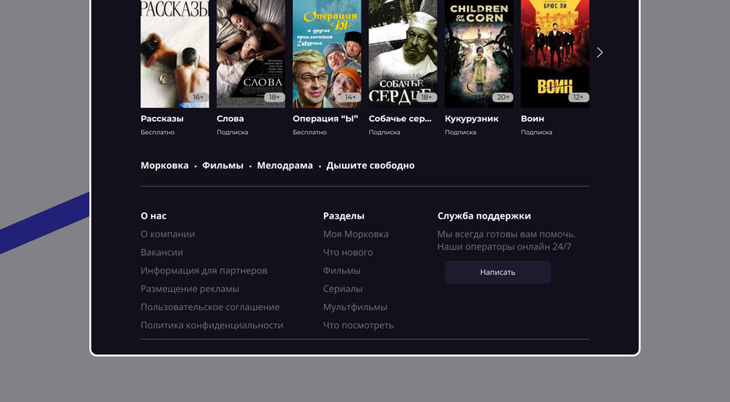Open Политика конфиденциальности link
This screenshot has width=730, height=402.
click(x=212, y=326)
